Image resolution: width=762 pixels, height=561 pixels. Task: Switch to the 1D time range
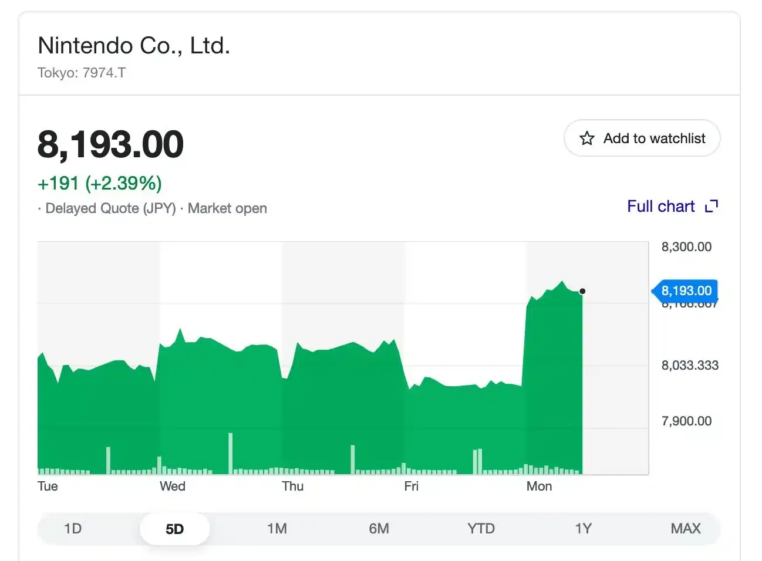(x=73, y=529)
